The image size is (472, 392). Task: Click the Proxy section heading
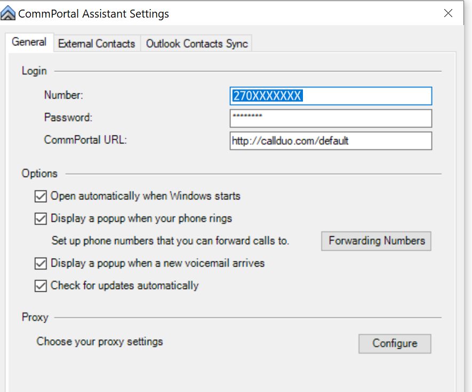point(35,317)
